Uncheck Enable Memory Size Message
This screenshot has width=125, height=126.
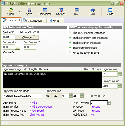click(x=70, y=38)
